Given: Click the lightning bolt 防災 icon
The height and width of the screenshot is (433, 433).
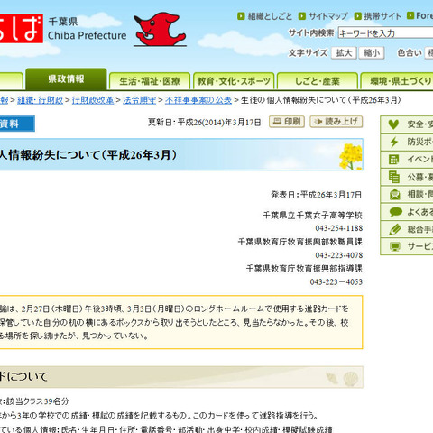Looking at the screenshot, I should (x=394, y=142).
